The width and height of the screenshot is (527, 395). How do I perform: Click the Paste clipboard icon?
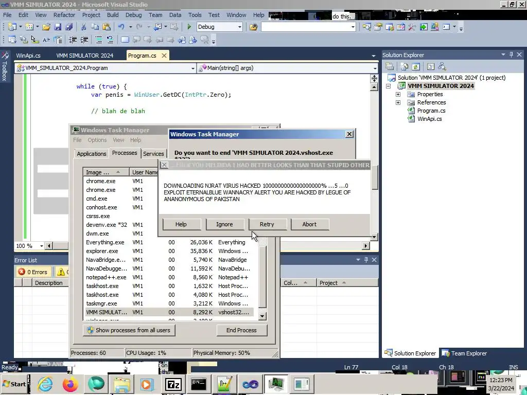click(107, 27)
